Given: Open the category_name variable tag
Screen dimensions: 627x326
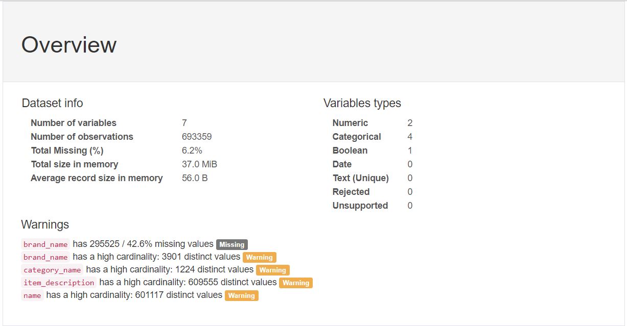Looking at the screenshot, I should pos(52,270).
